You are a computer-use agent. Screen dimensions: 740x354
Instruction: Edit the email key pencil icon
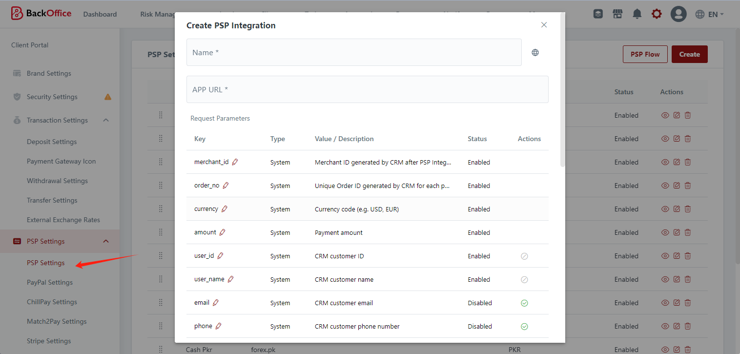coord(216,303)
